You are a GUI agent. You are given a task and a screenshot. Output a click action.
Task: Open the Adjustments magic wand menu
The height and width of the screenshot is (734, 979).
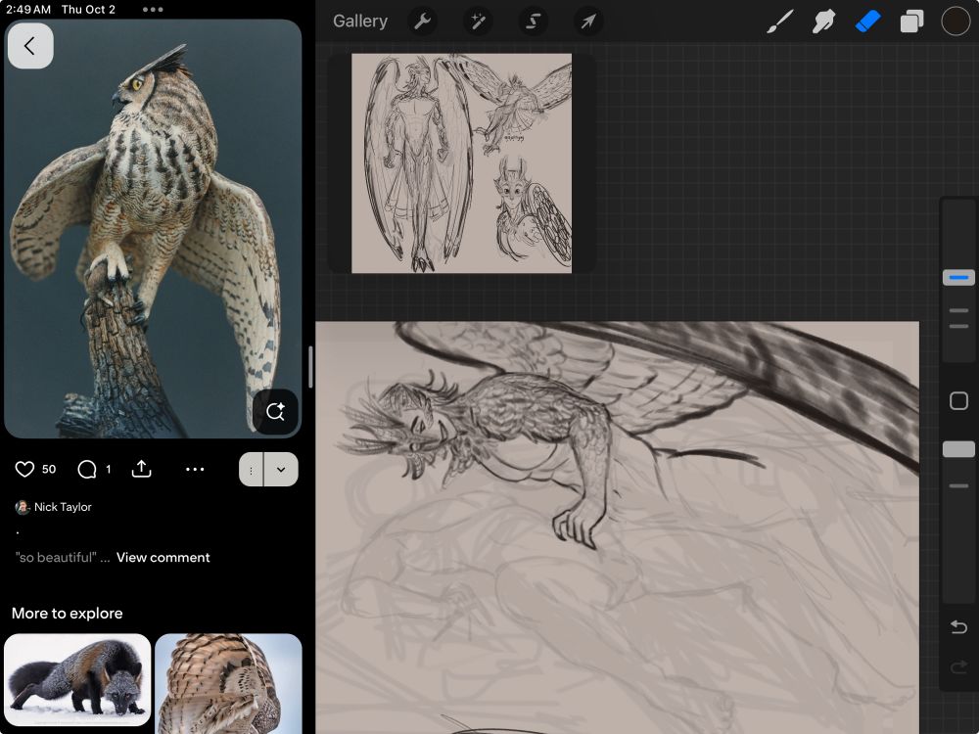[478, 21]
